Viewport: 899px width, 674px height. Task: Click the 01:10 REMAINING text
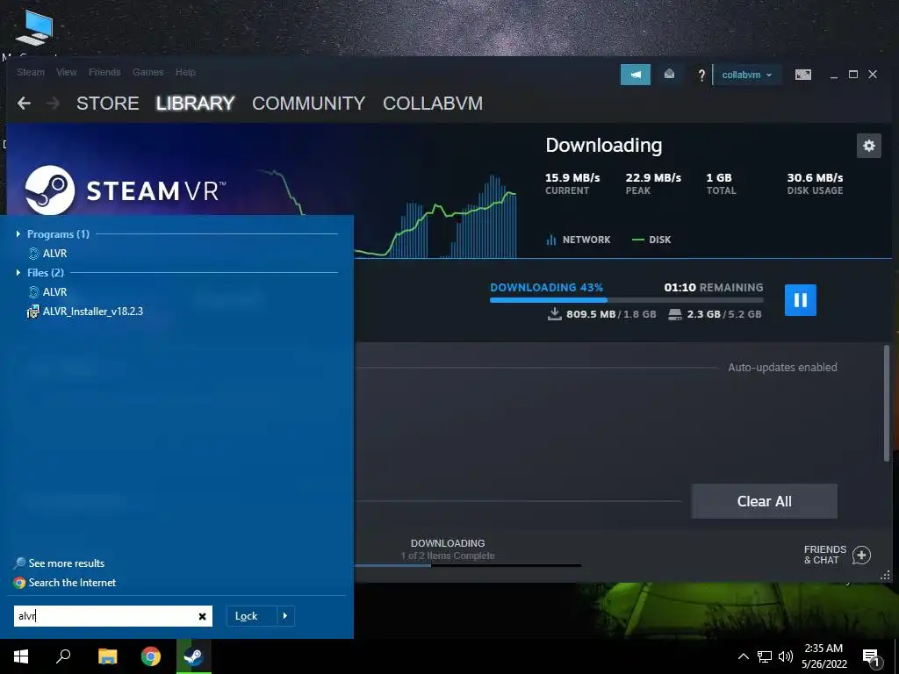[714, 288]
